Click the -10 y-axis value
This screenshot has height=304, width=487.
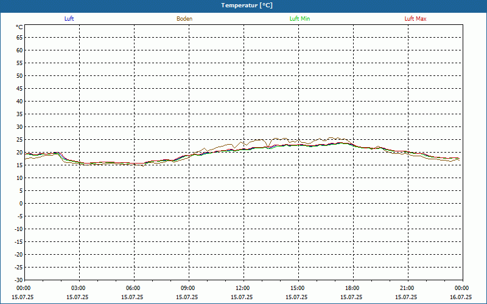19,229
